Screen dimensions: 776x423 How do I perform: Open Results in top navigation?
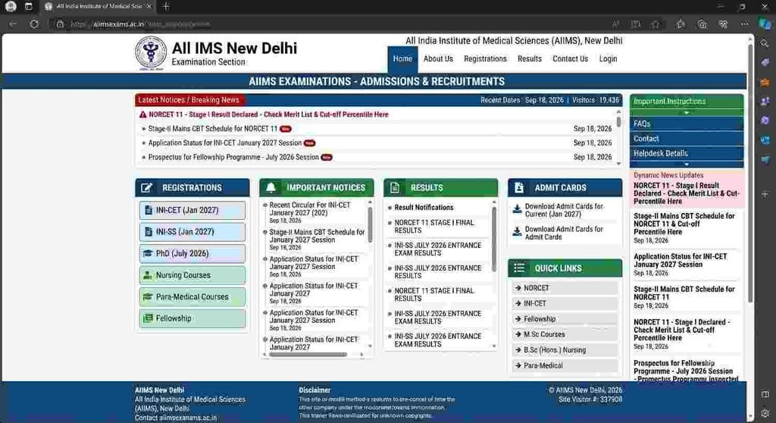(x=530, y=59)
